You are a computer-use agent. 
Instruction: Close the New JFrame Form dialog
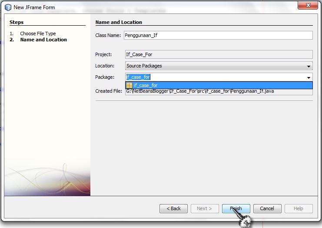(x=308, y=5)
